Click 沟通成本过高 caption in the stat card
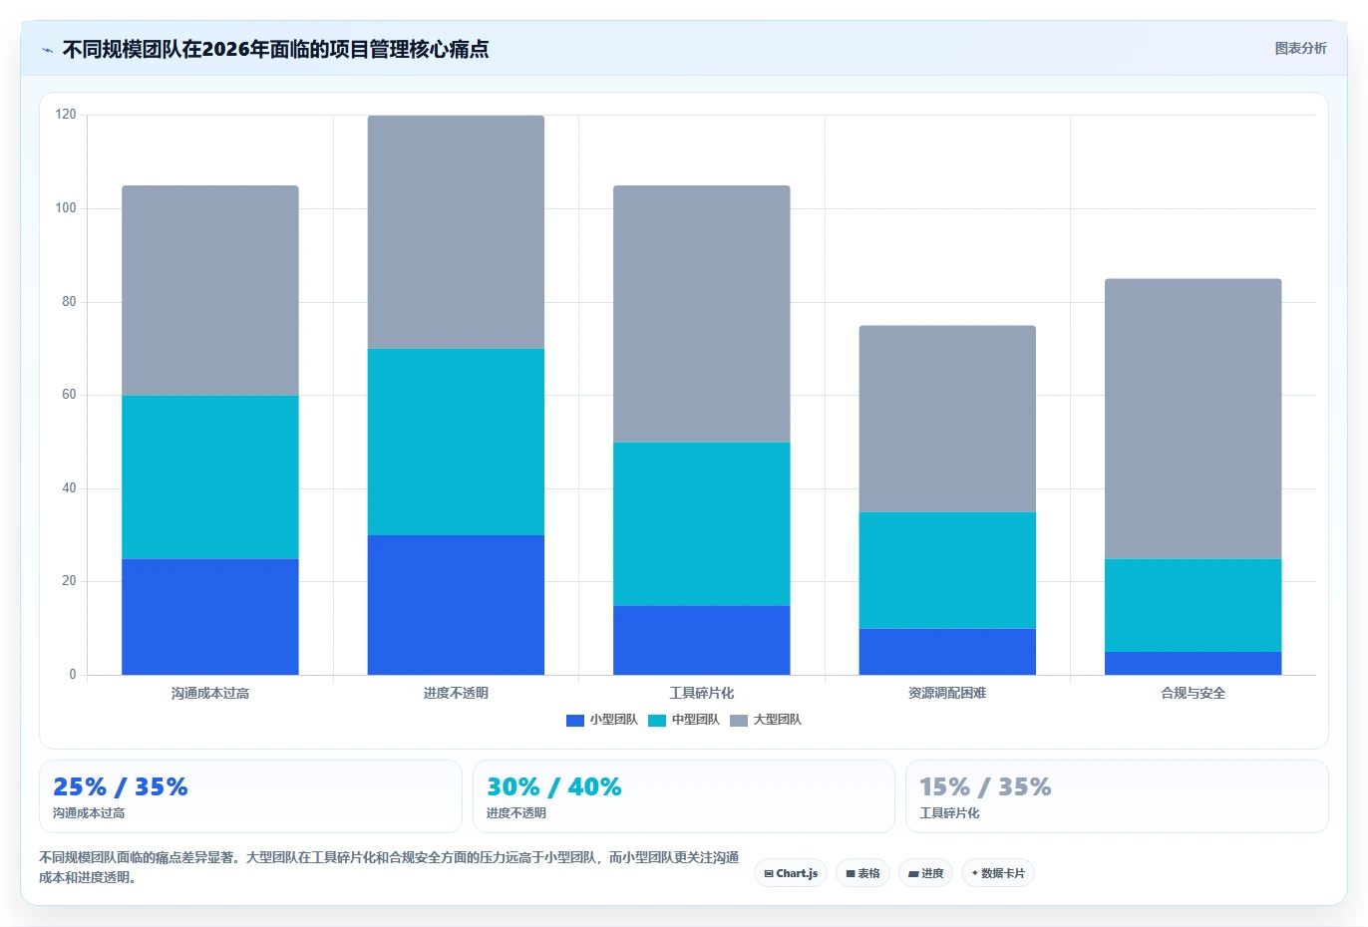1368x927 pixels. pos(89,813)
